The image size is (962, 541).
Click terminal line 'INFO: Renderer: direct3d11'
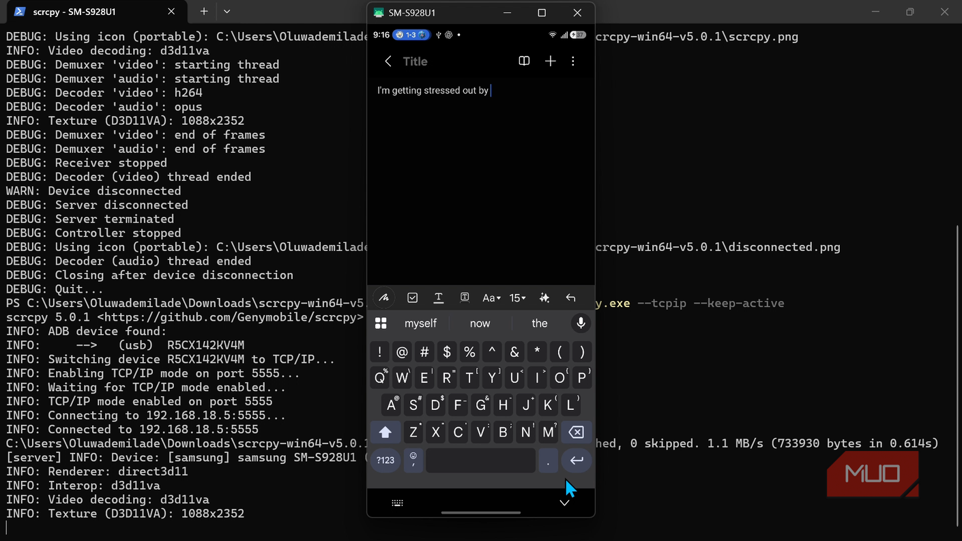pos(97,471)
